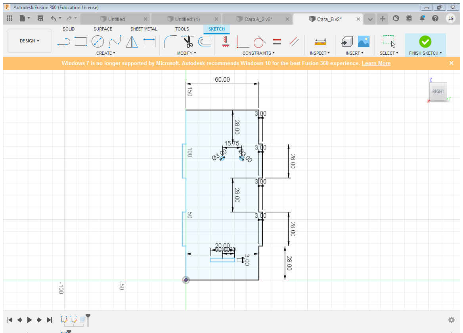Pick the Center Diameter Circle tool
The image size is (463, 333).
98,41
